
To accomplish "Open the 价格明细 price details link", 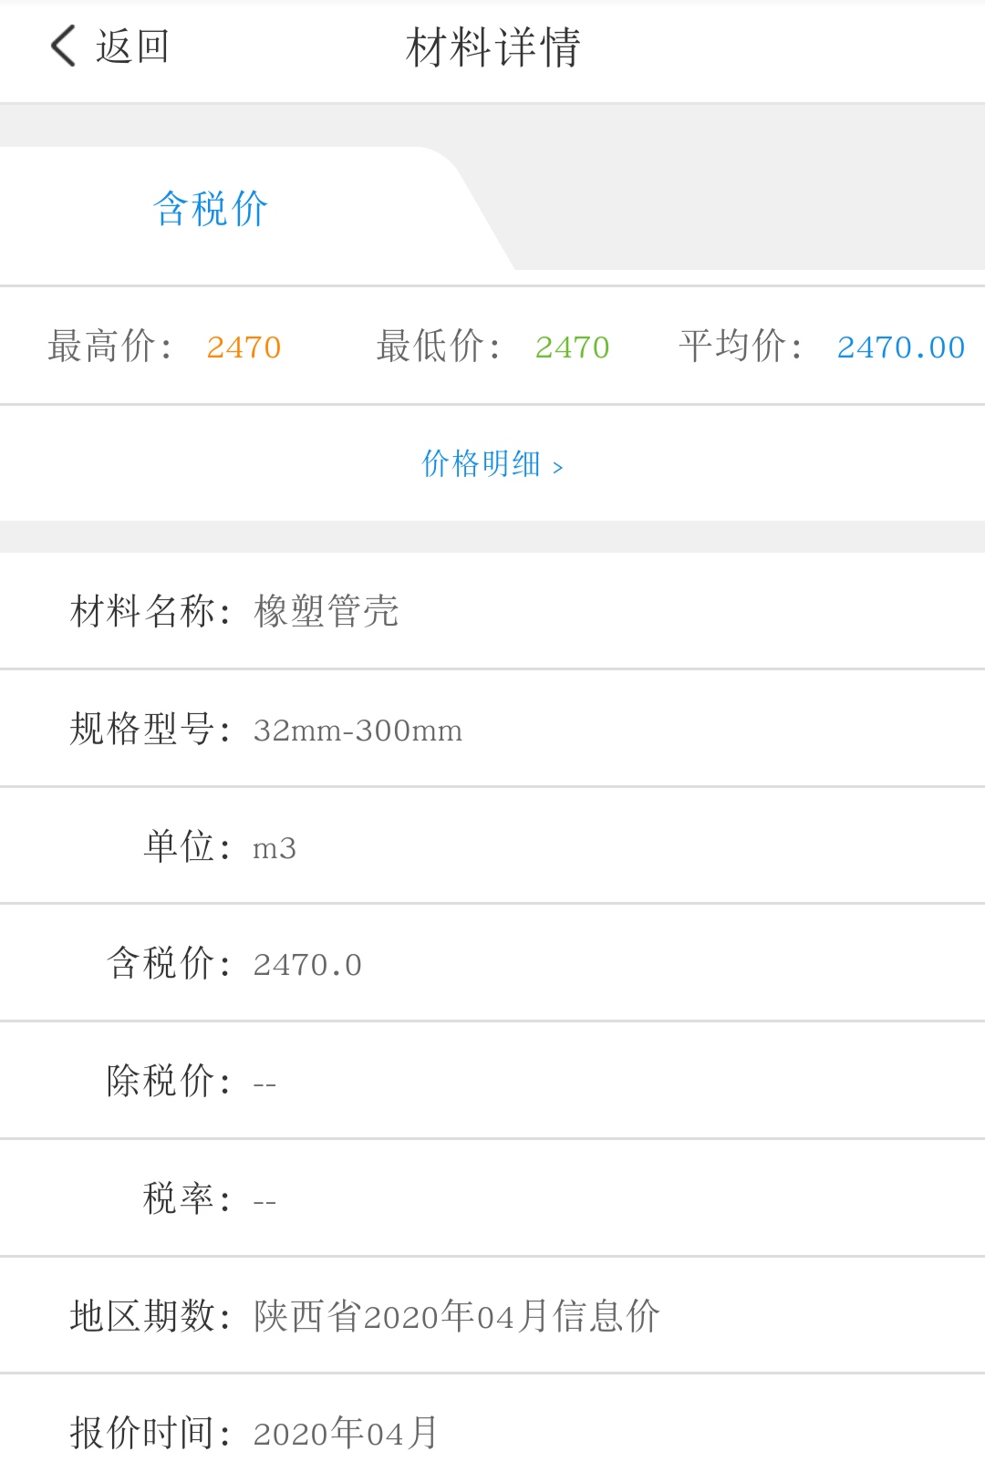I will tap(481, 463).
